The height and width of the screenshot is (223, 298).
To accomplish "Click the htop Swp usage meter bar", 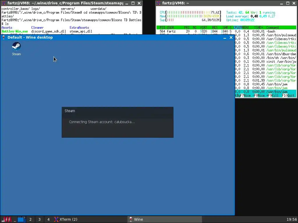I will (190, 20).
